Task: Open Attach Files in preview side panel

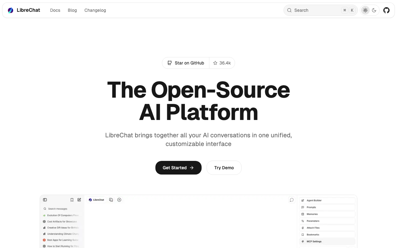Action: point(327,228)
